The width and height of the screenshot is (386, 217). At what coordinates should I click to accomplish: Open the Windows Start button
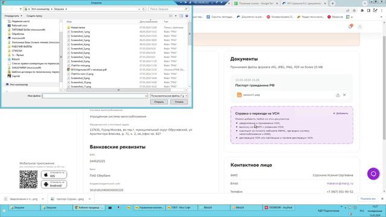pyautogui.click(x=4, y=211)
